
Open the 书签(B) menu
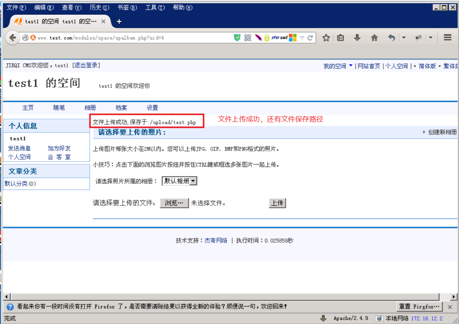127,7
